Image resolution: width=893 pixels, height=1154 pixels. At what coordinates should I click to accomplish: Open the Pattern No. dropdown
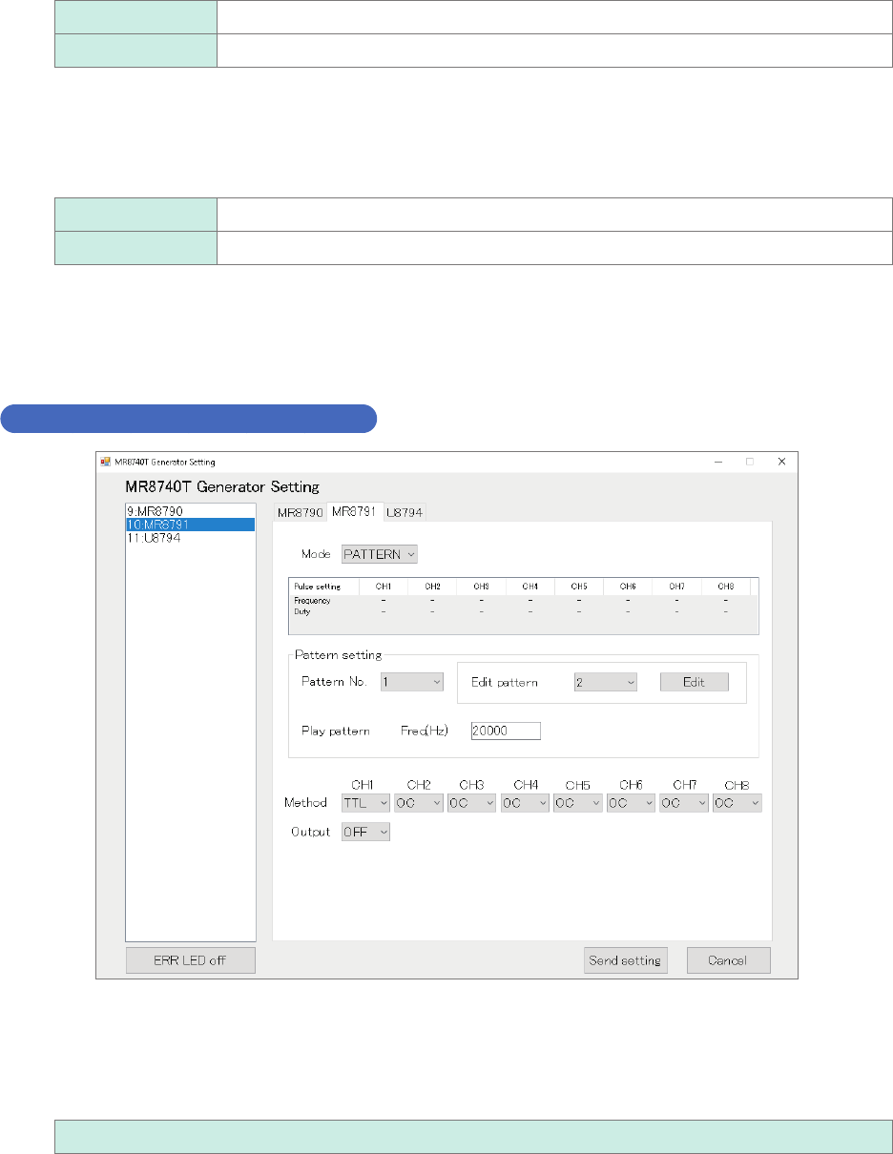pyautogui.click(x=412, y=682)
